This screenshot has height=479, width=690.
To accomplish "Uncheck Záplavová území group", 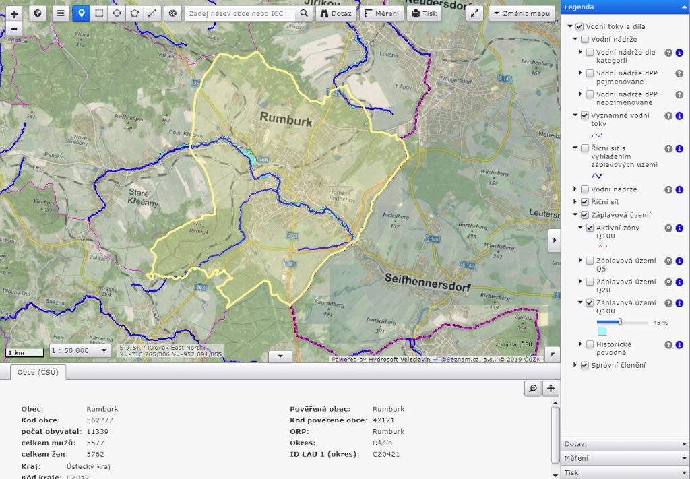I will [x=585, y=215].
